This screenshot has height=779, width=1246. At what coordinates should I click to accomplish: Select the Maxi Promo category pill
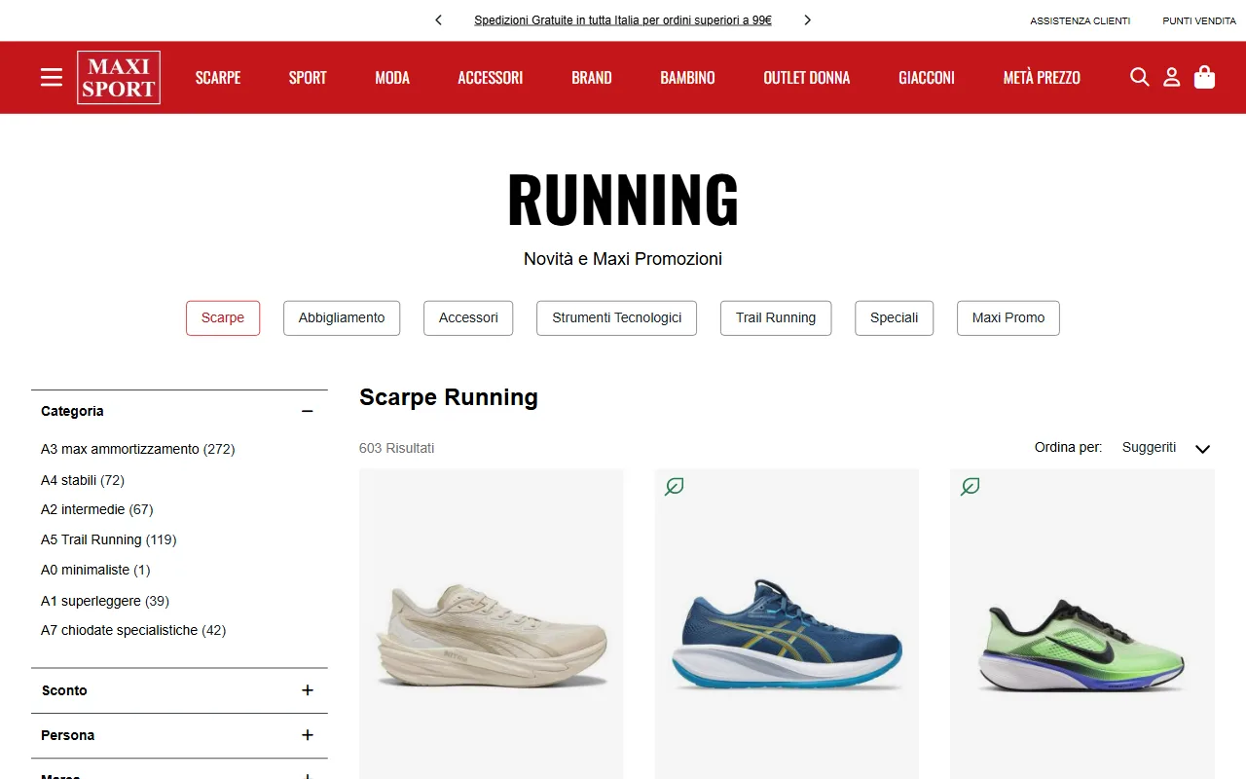click(1008, 318)
